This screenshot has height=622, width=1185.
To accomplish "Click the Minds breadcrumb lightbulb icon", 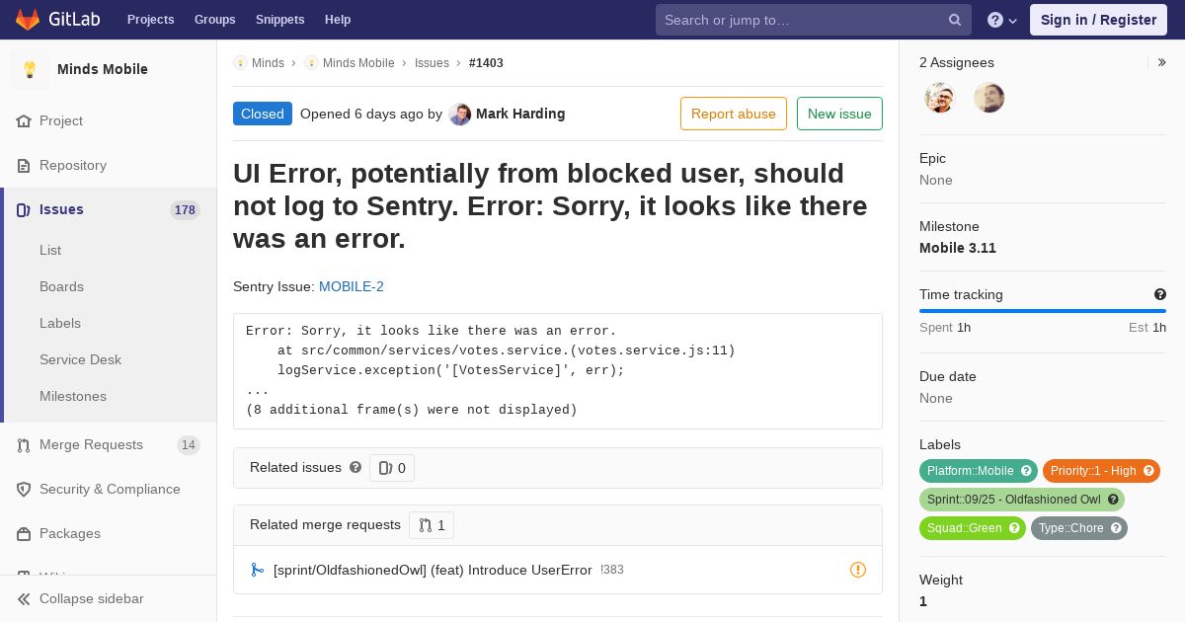I will (240, 62).
